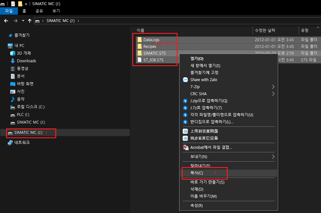The width and height of the screenshot is (321, 213).
Task: Switch to the 보기 ribbon tab
Action: pos(56,11)
